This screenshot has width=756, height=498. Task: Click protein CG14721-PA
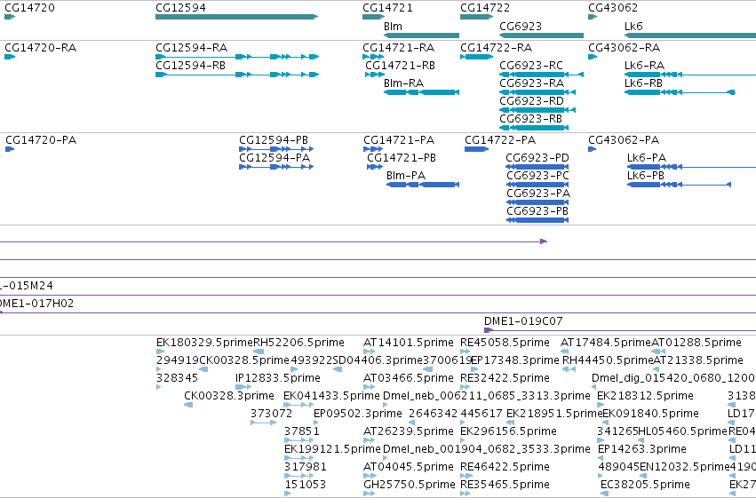click(x=373, y=149)
